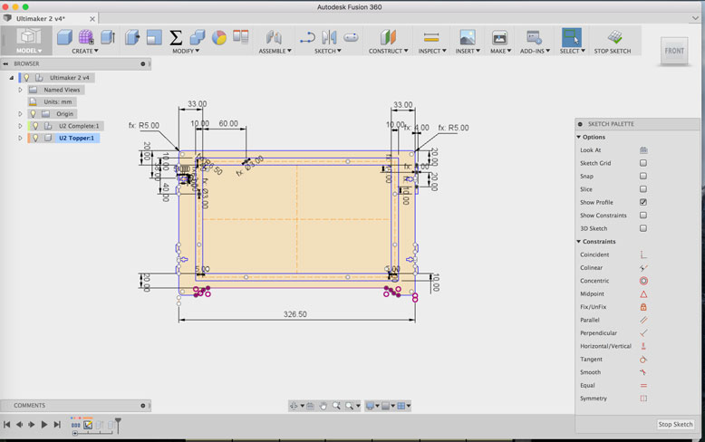The image size is (705, 442).
Task: Open the Add-Ins scripts icon
Action: 534,37
